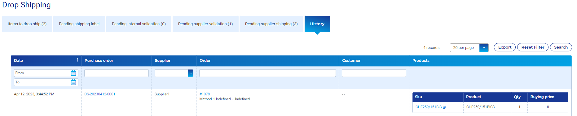Open the From date calendar picker

pyautogui.click(x=73, y=73)
